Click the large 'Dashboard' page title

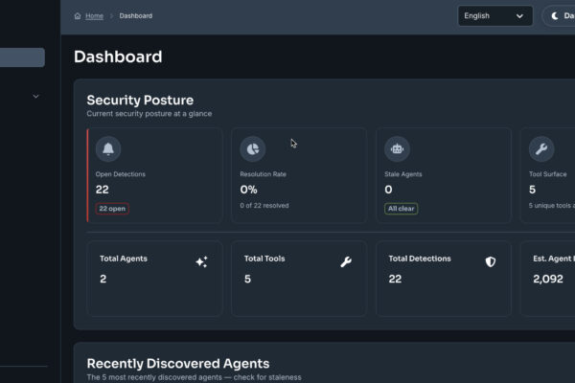point(118,56)
